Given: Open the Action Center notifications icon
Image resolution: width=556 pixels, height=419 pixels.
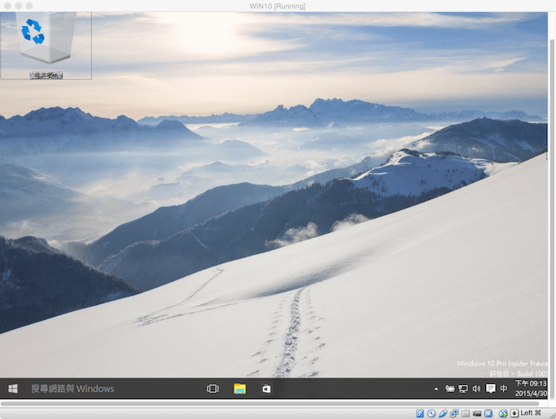Looking at the screenshot, I should coord(490,389).
